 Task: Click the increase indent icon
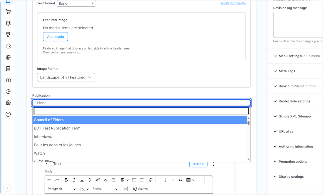tap(142, 180)
